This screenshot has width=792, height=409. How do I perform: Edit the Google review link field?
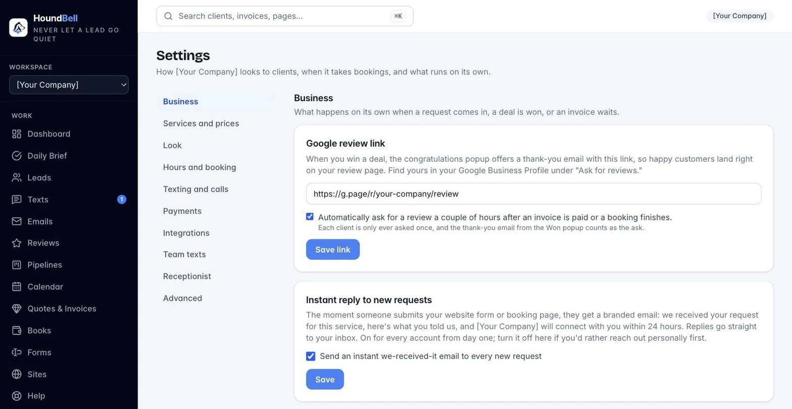(533, 194)
